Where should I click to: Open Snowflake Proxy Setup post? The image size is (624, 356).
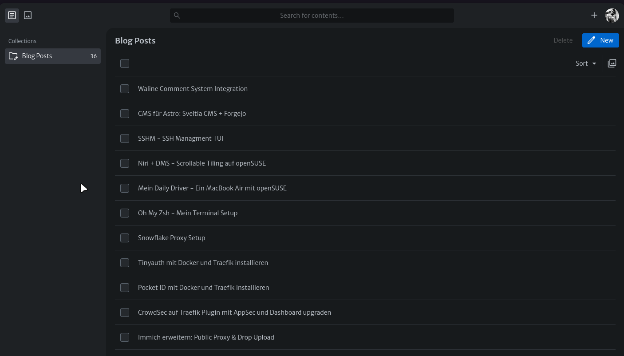[171, 238]
